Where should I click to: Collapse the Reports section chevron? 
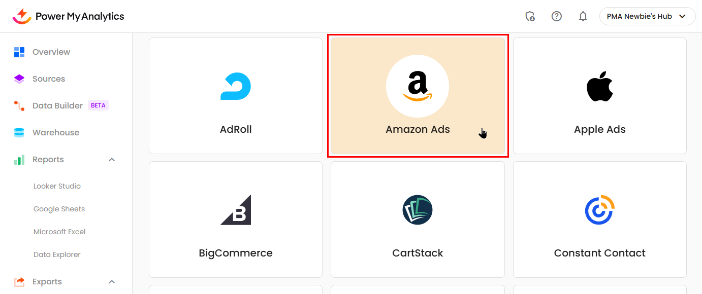pos(112,160)
